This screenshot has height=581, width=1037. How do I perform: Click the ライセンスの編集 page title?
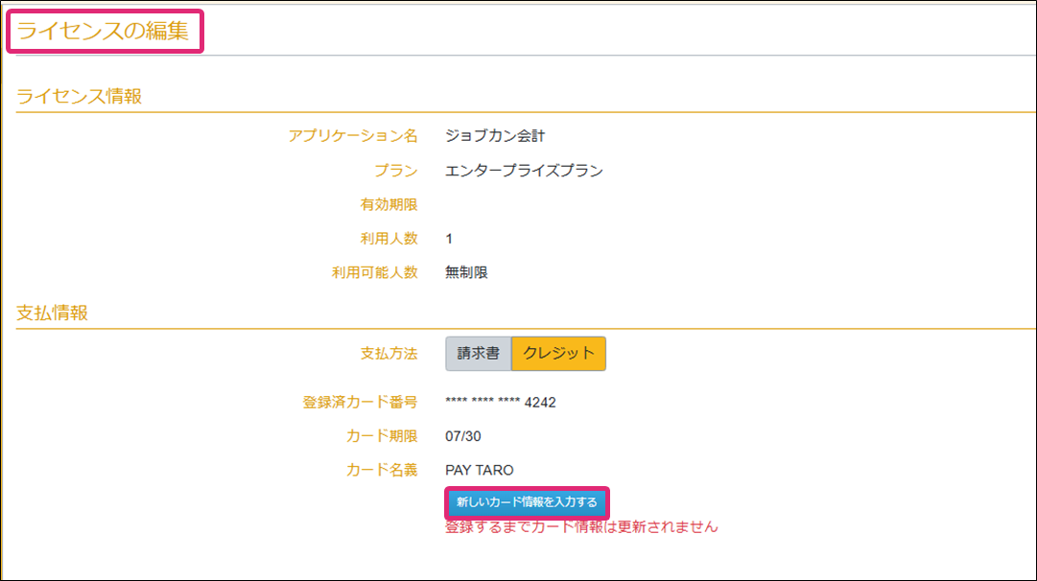(105, 32)
